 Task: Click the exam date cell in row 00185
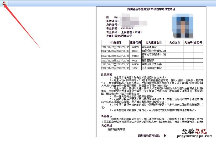pyautogui.click(x=115, y=47)
